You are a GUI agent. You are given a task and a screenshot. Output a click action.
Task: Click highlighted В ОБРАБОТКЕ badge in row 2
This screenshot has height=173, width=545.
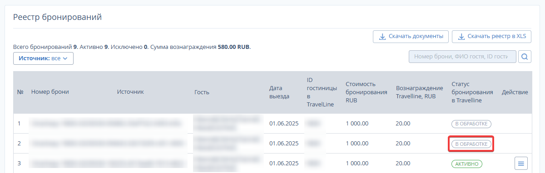[471, 144]
